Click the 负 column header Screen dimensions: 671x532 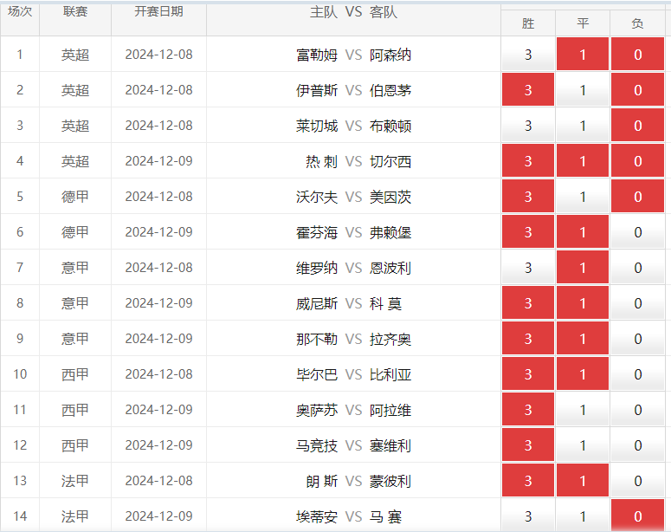637,23
